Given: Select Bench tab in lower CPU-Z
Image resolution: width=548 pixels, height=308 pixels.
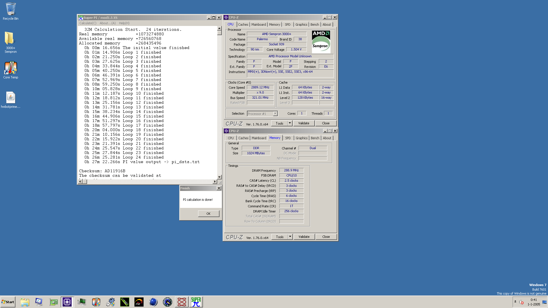Looking at the screenshot, I should 315,138.
